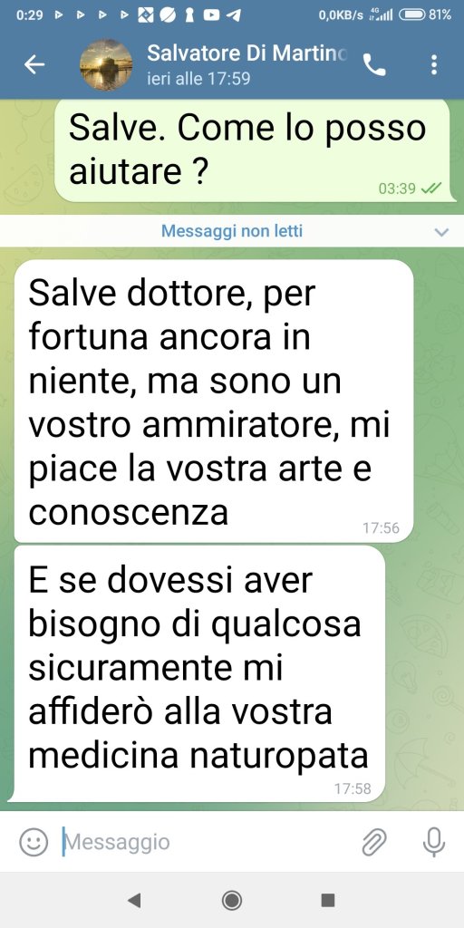Open the three-dot overflow menu
Image resolution: width=464 pixels, height=928 pixels.
[434, 64]
